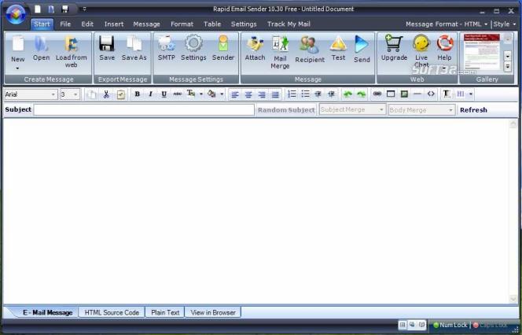Insert numbered list

292,94
